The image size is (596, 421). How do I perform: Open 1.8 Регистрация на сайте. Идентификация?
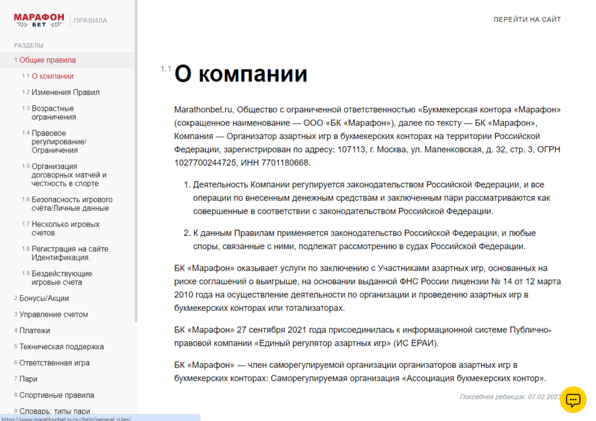click(70, 253)
